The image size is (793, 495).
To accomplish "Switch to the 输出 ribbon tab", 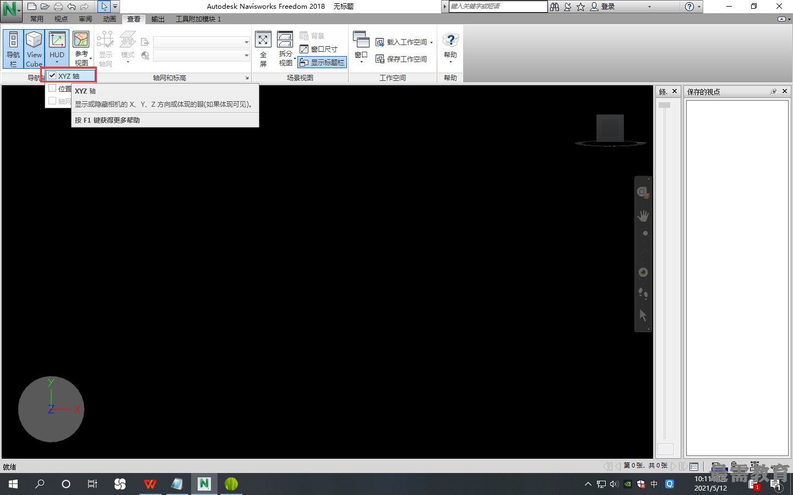I will (x=158, y=19).
